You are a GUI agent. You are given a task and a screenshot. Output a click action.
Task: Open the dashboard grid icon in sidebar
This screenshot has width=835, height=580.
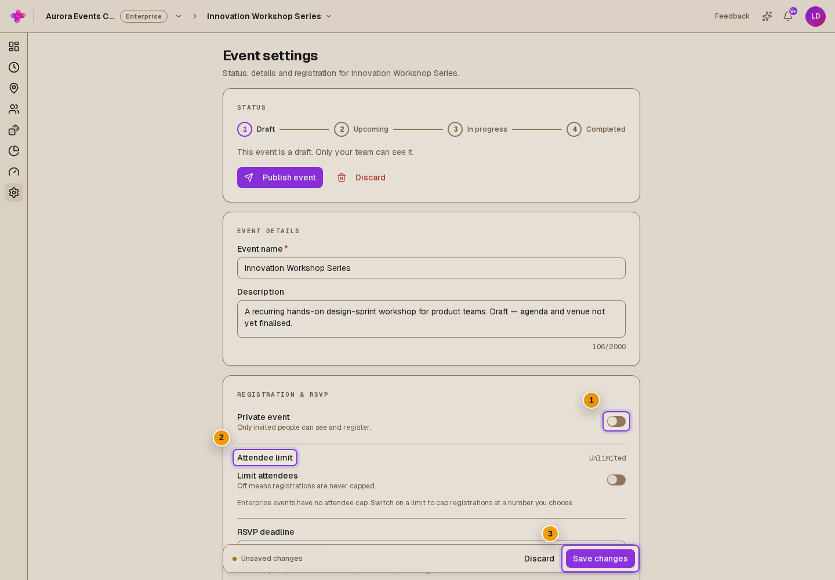(x=14, y=46)
